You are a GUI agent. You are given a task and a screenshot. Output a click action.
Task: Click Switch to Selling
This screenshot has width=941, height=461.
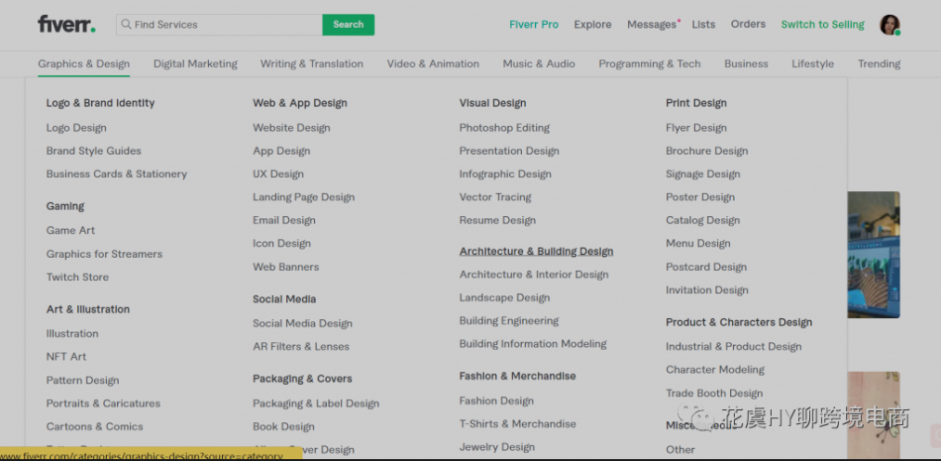click(822, 25)
